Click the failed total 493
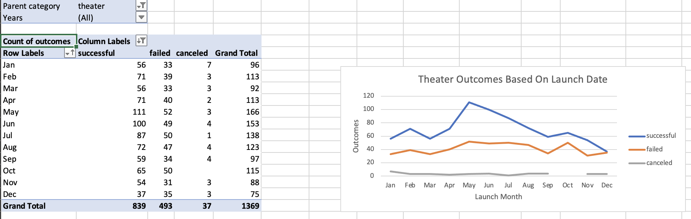691x219 pixels. point(166,206)
